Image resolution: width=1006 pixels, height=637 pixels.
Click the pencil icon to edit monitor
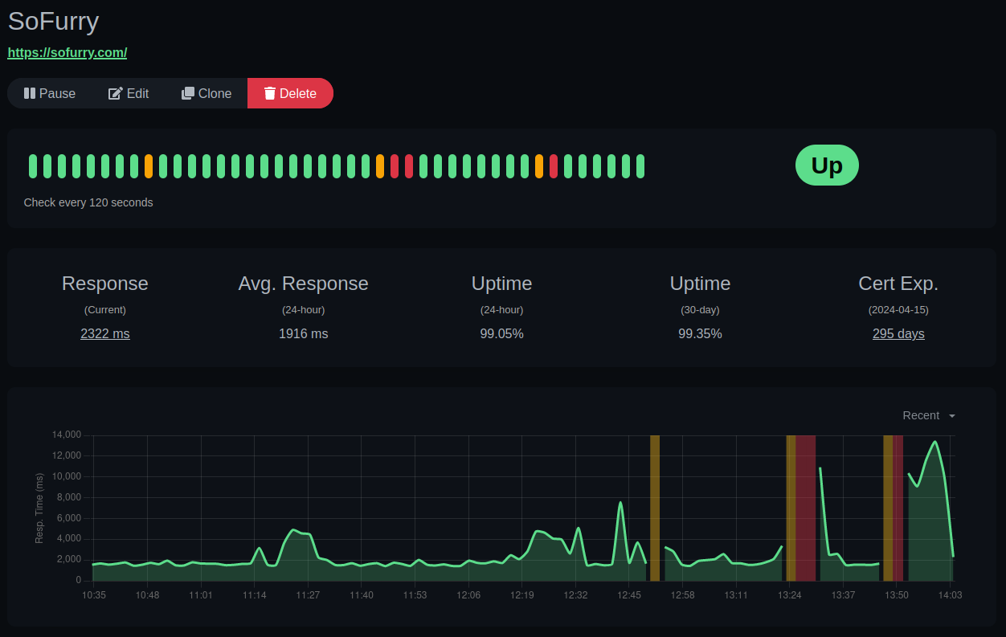[116, 93]
